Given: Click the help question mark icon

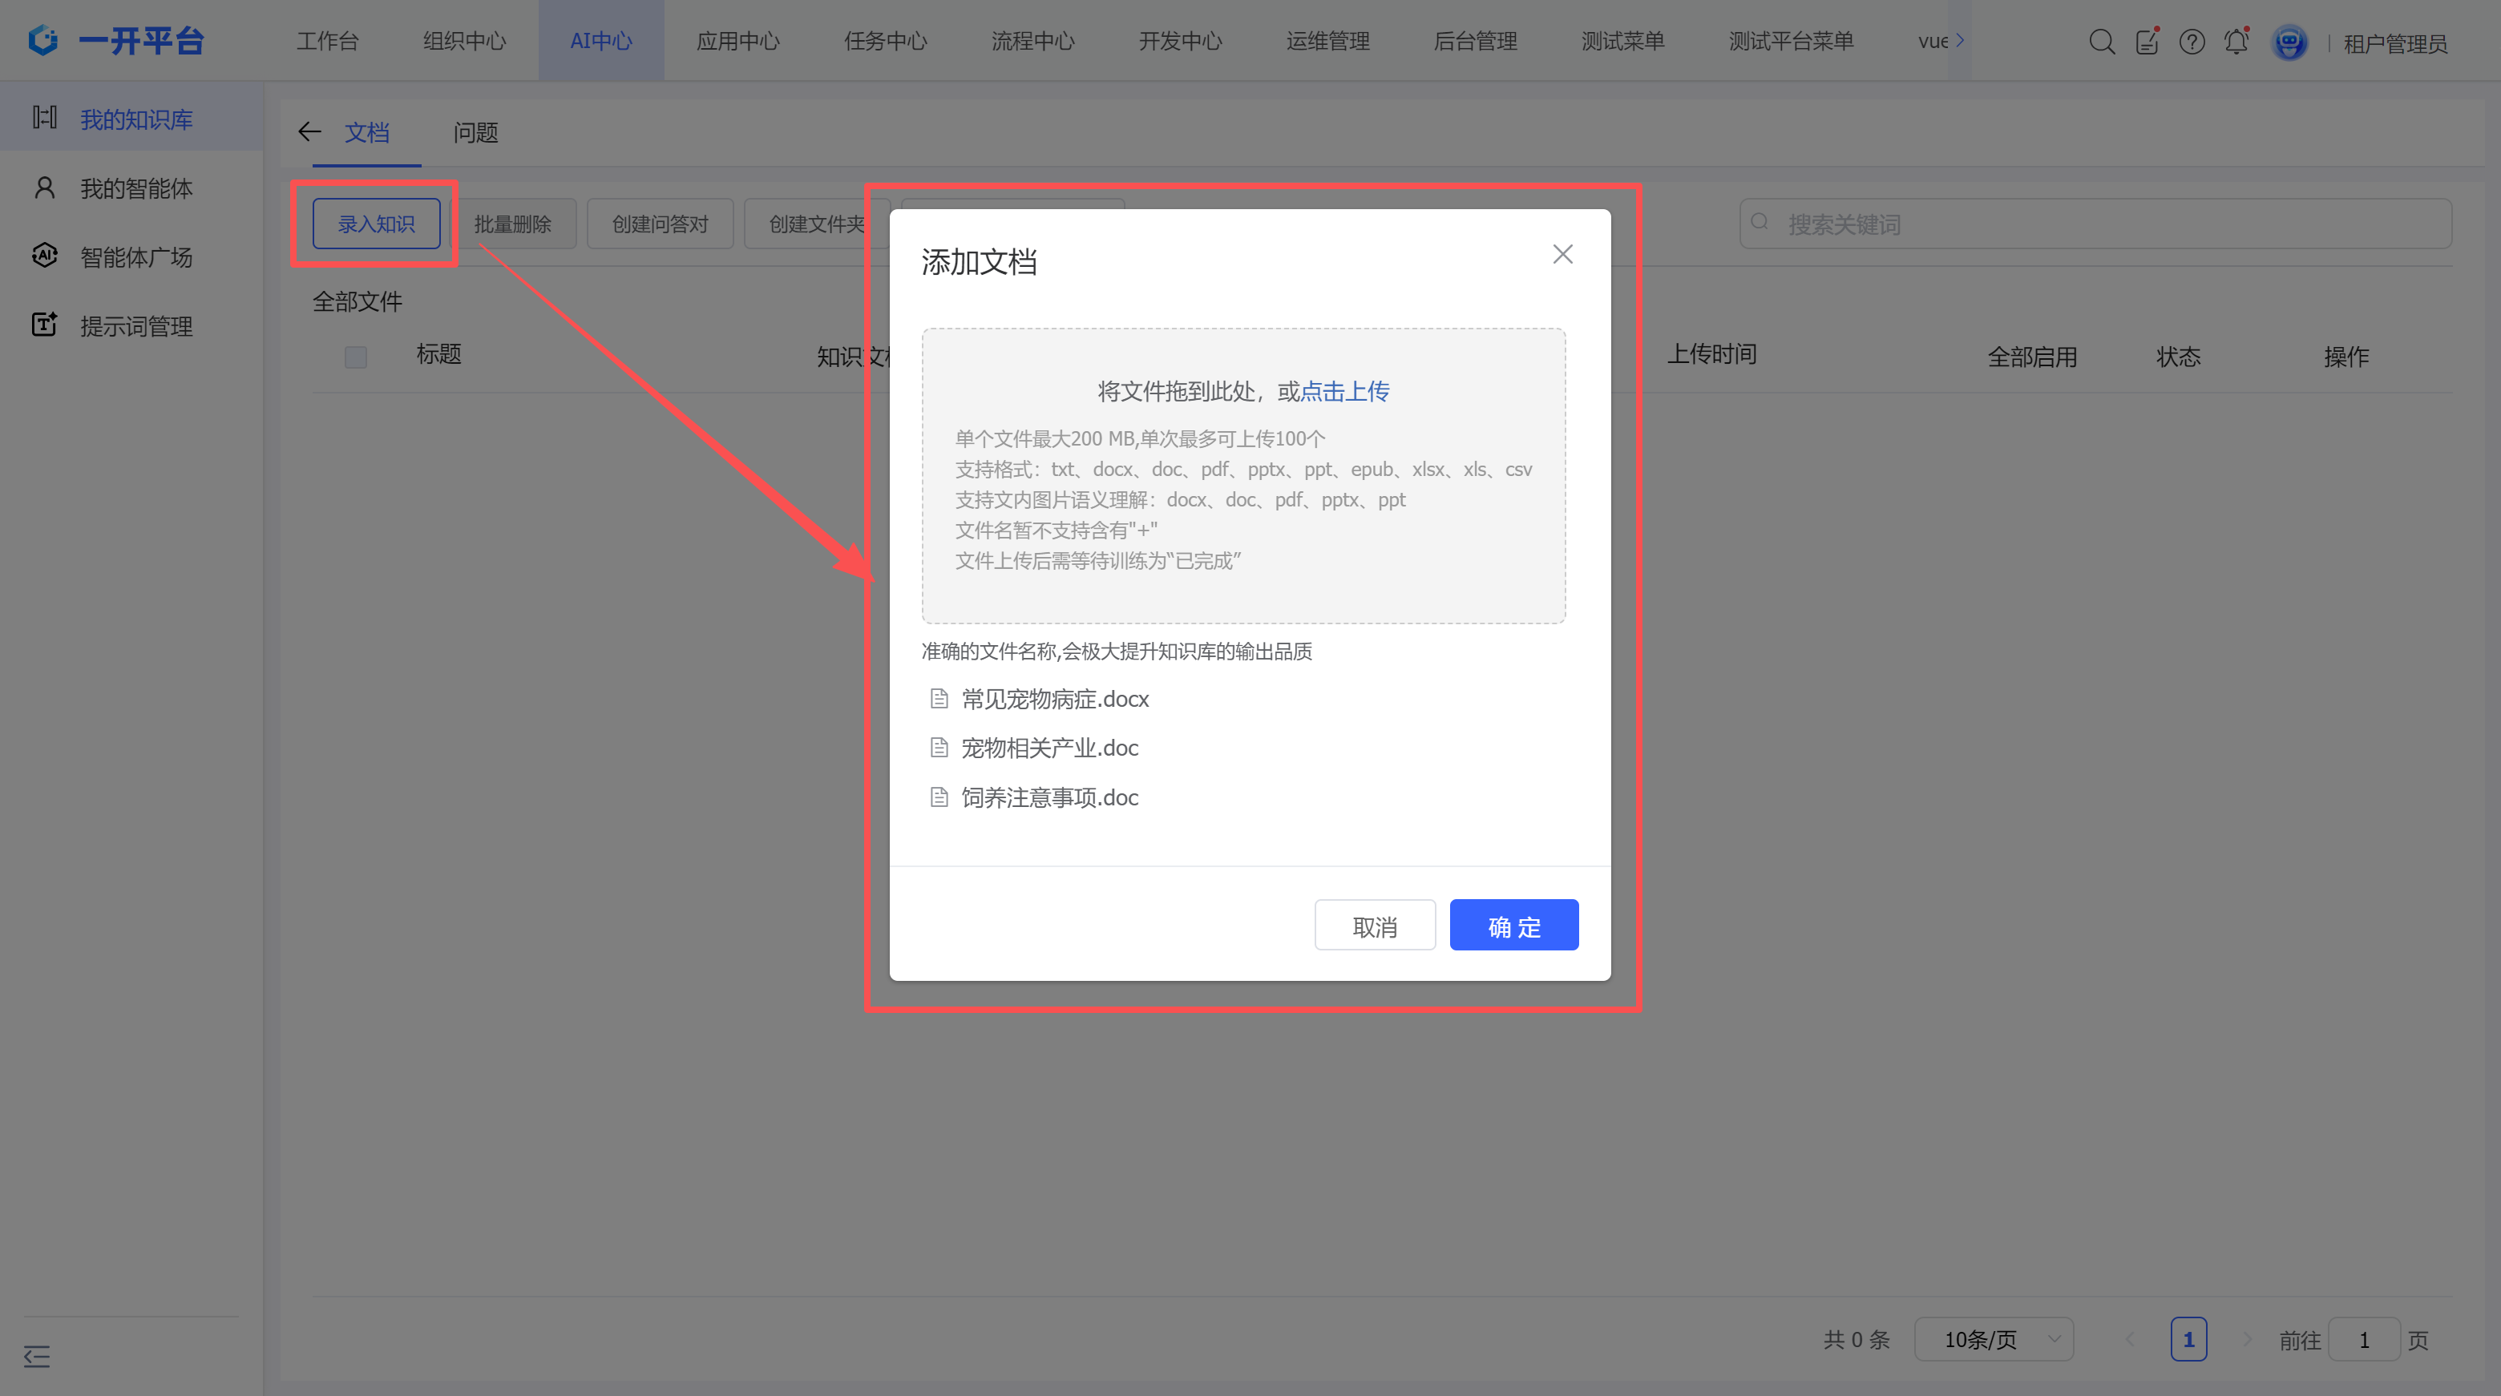Looking at the screenshot, I should tap(2192, 42).
